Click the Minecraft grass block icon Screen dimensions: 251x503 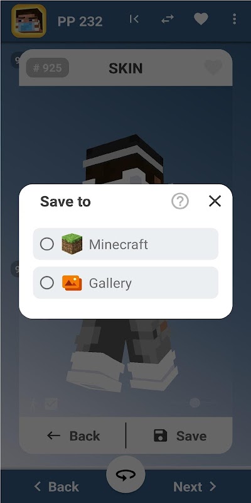tap(72, 244)
